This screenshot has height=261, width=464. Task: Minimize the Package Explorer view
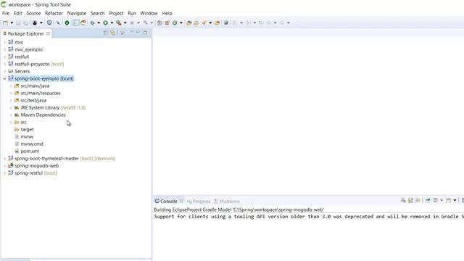[138, 32]
